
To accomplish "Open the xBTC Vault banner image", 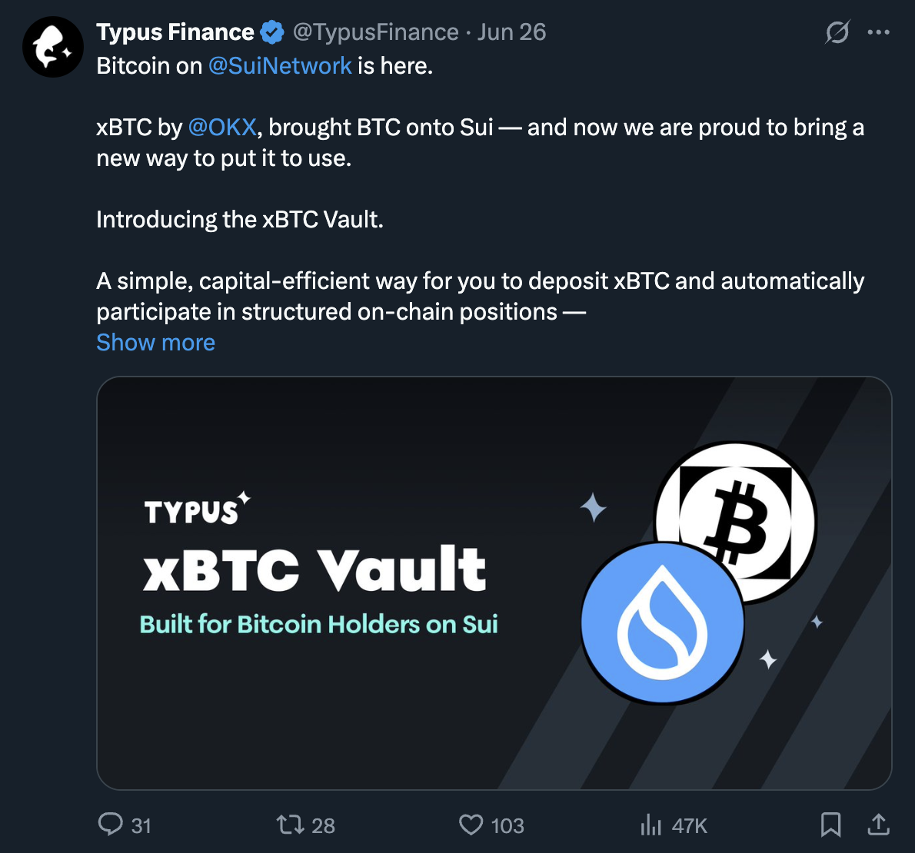I will tap(494, 582).
